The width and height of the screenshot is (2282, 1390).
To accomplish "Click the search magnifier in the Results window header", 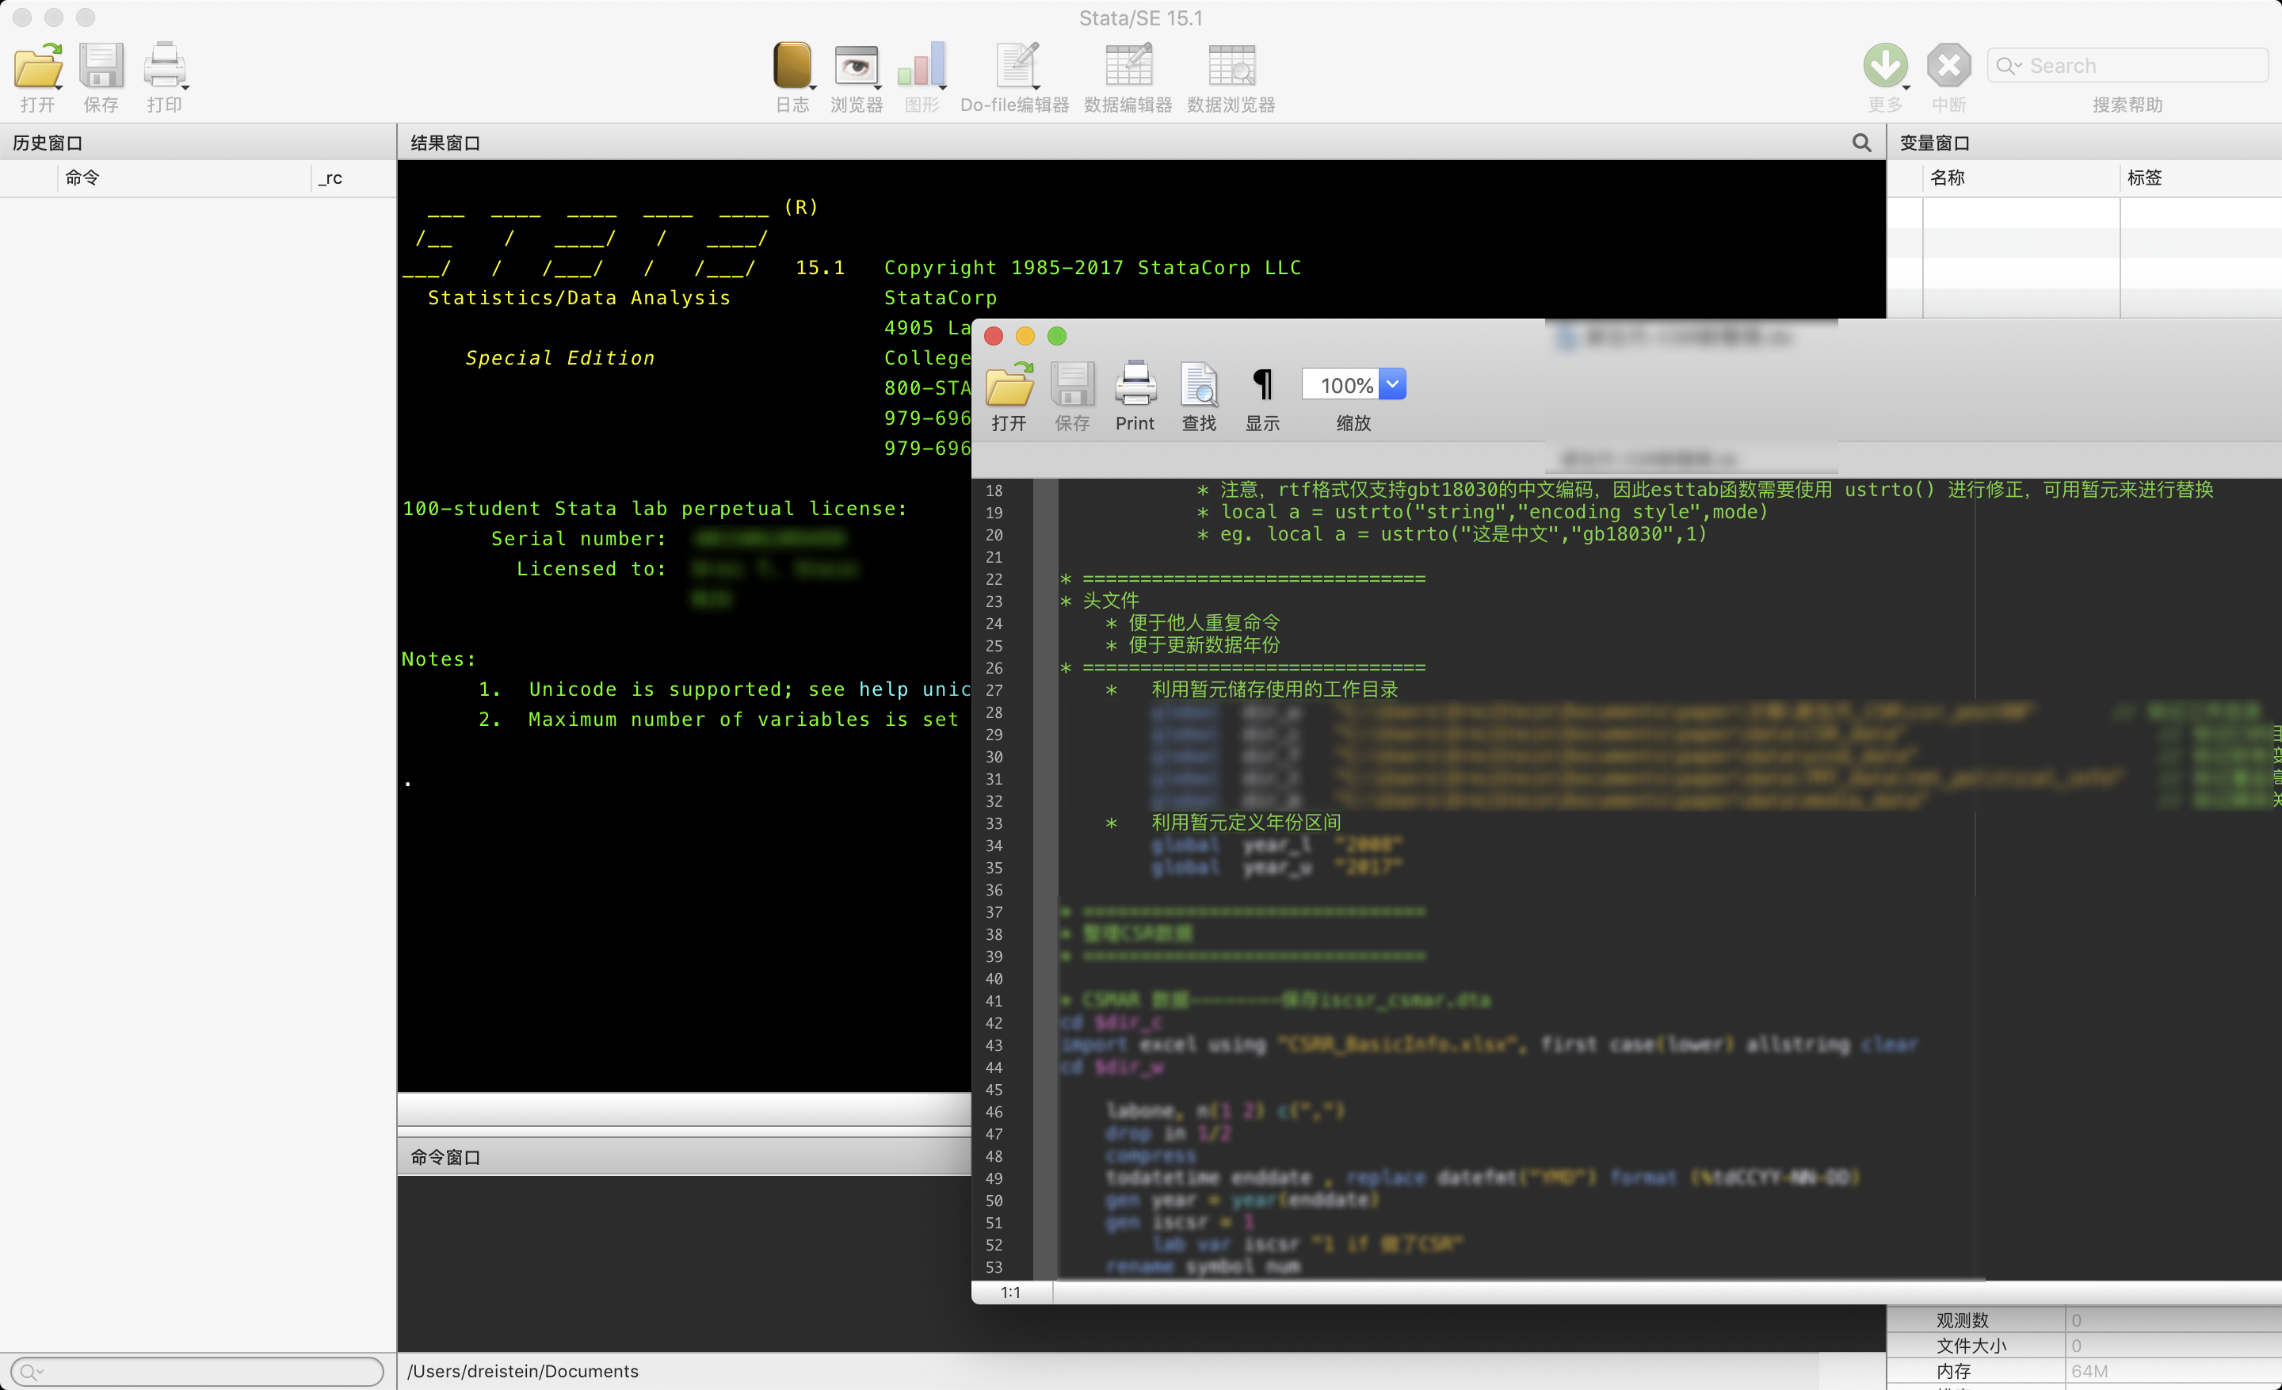I will 1861,143.
